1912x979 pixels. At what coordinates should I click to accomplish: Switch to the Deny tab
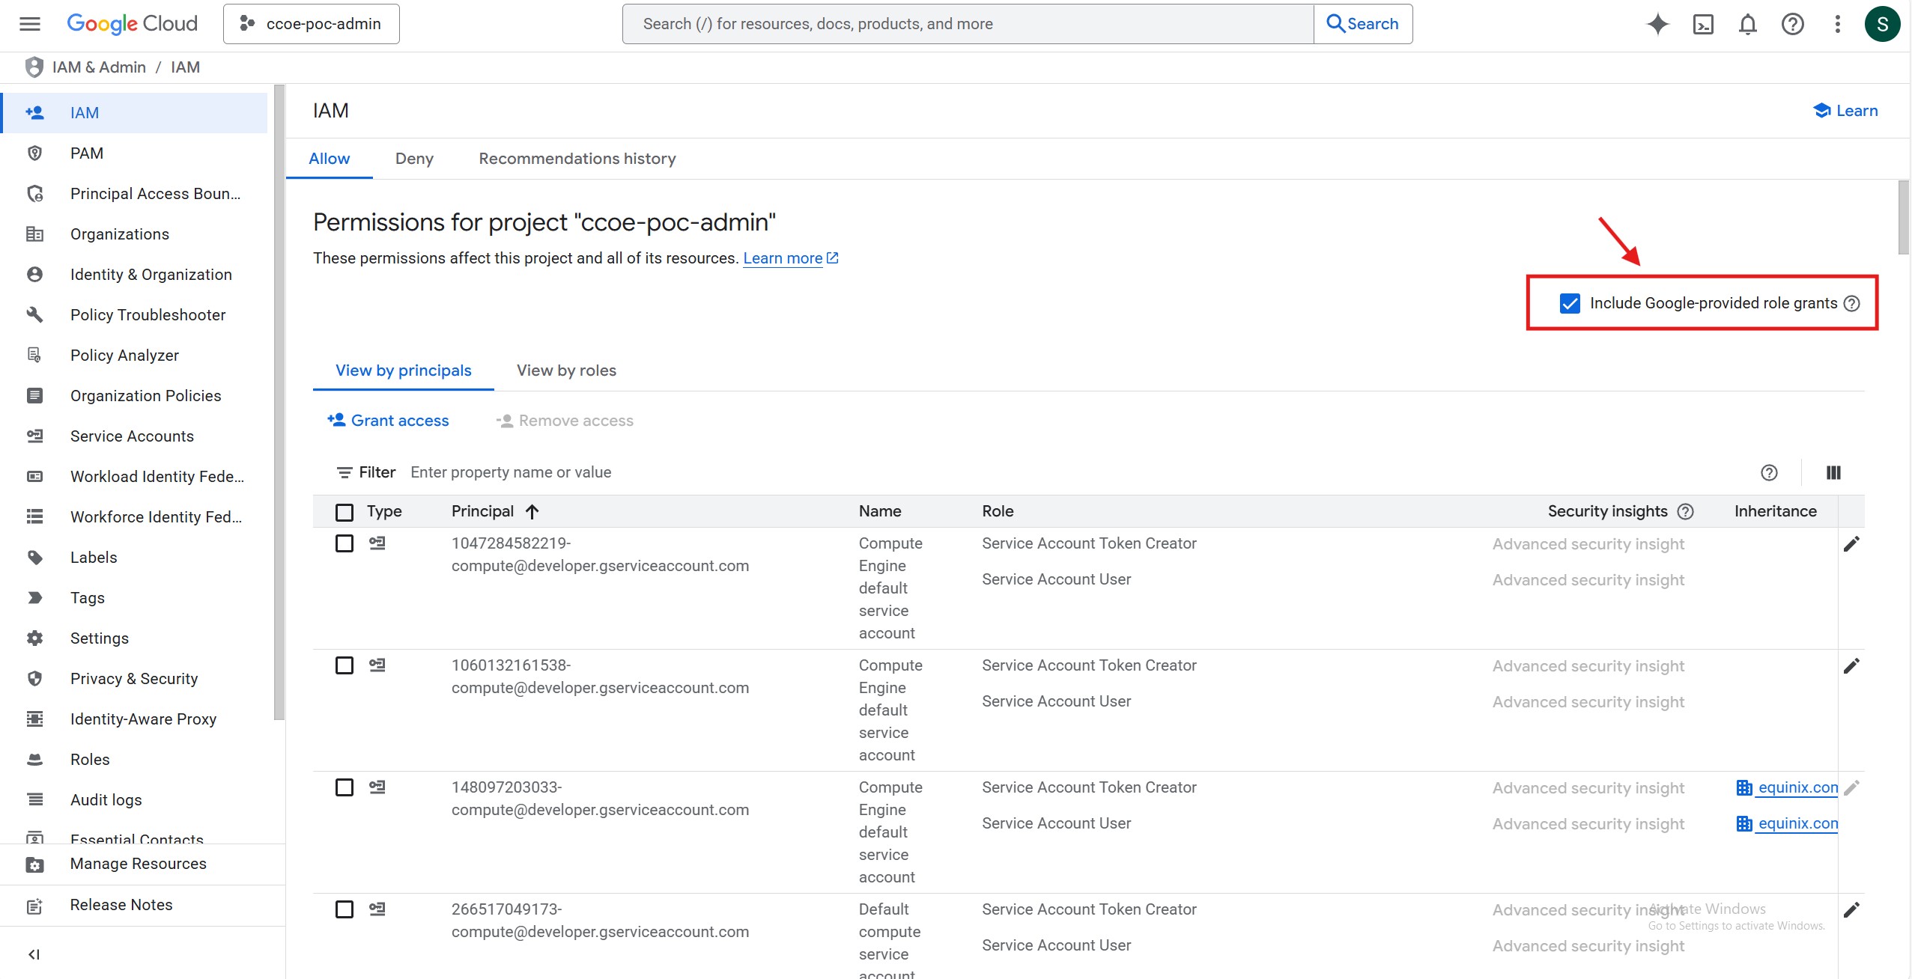(414, 159)
